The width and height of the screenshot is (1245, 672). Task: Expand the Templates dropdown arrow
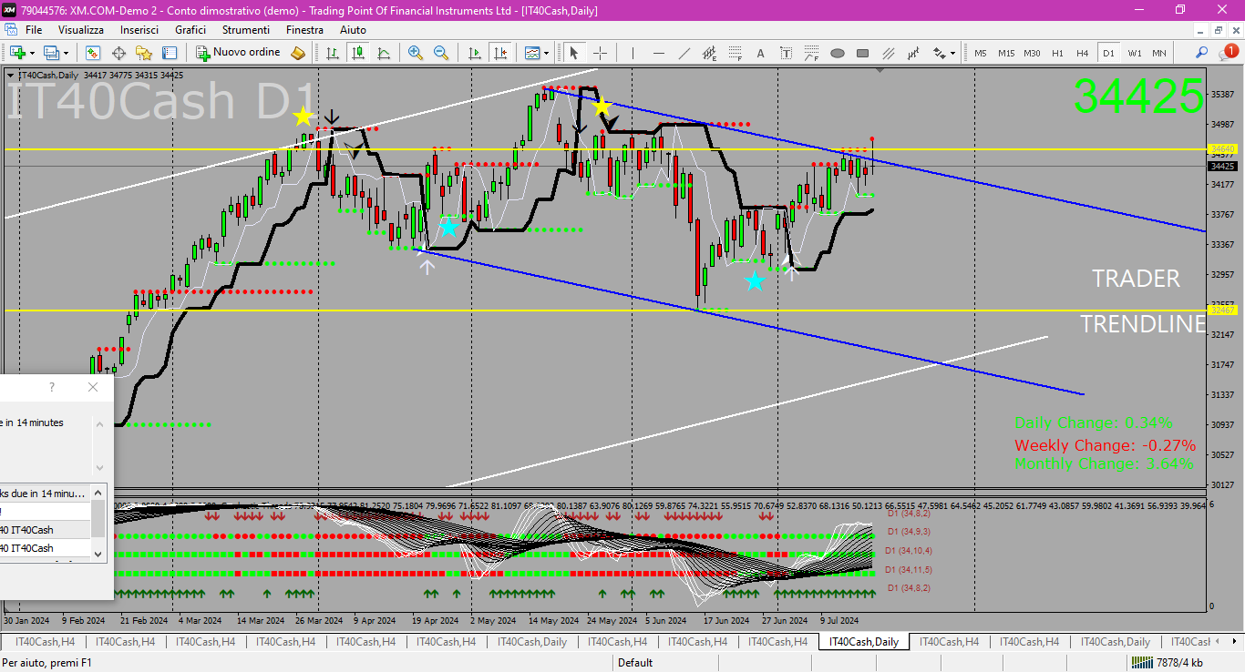click(546, 53)
